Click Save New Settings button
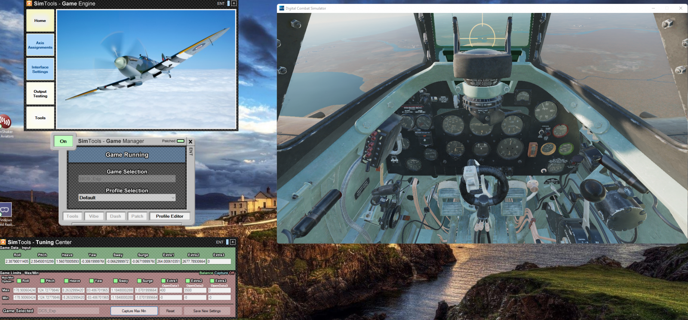 tap(207, 311)
